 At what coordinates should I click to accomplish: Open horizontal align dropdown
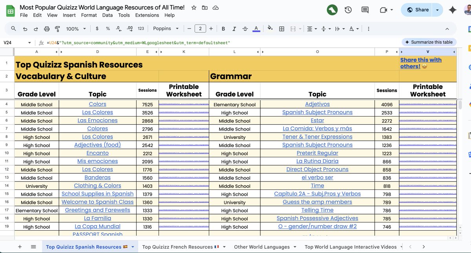(x=312, y=29)
